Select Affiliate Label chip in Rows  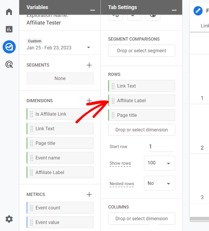click(142, 100)
